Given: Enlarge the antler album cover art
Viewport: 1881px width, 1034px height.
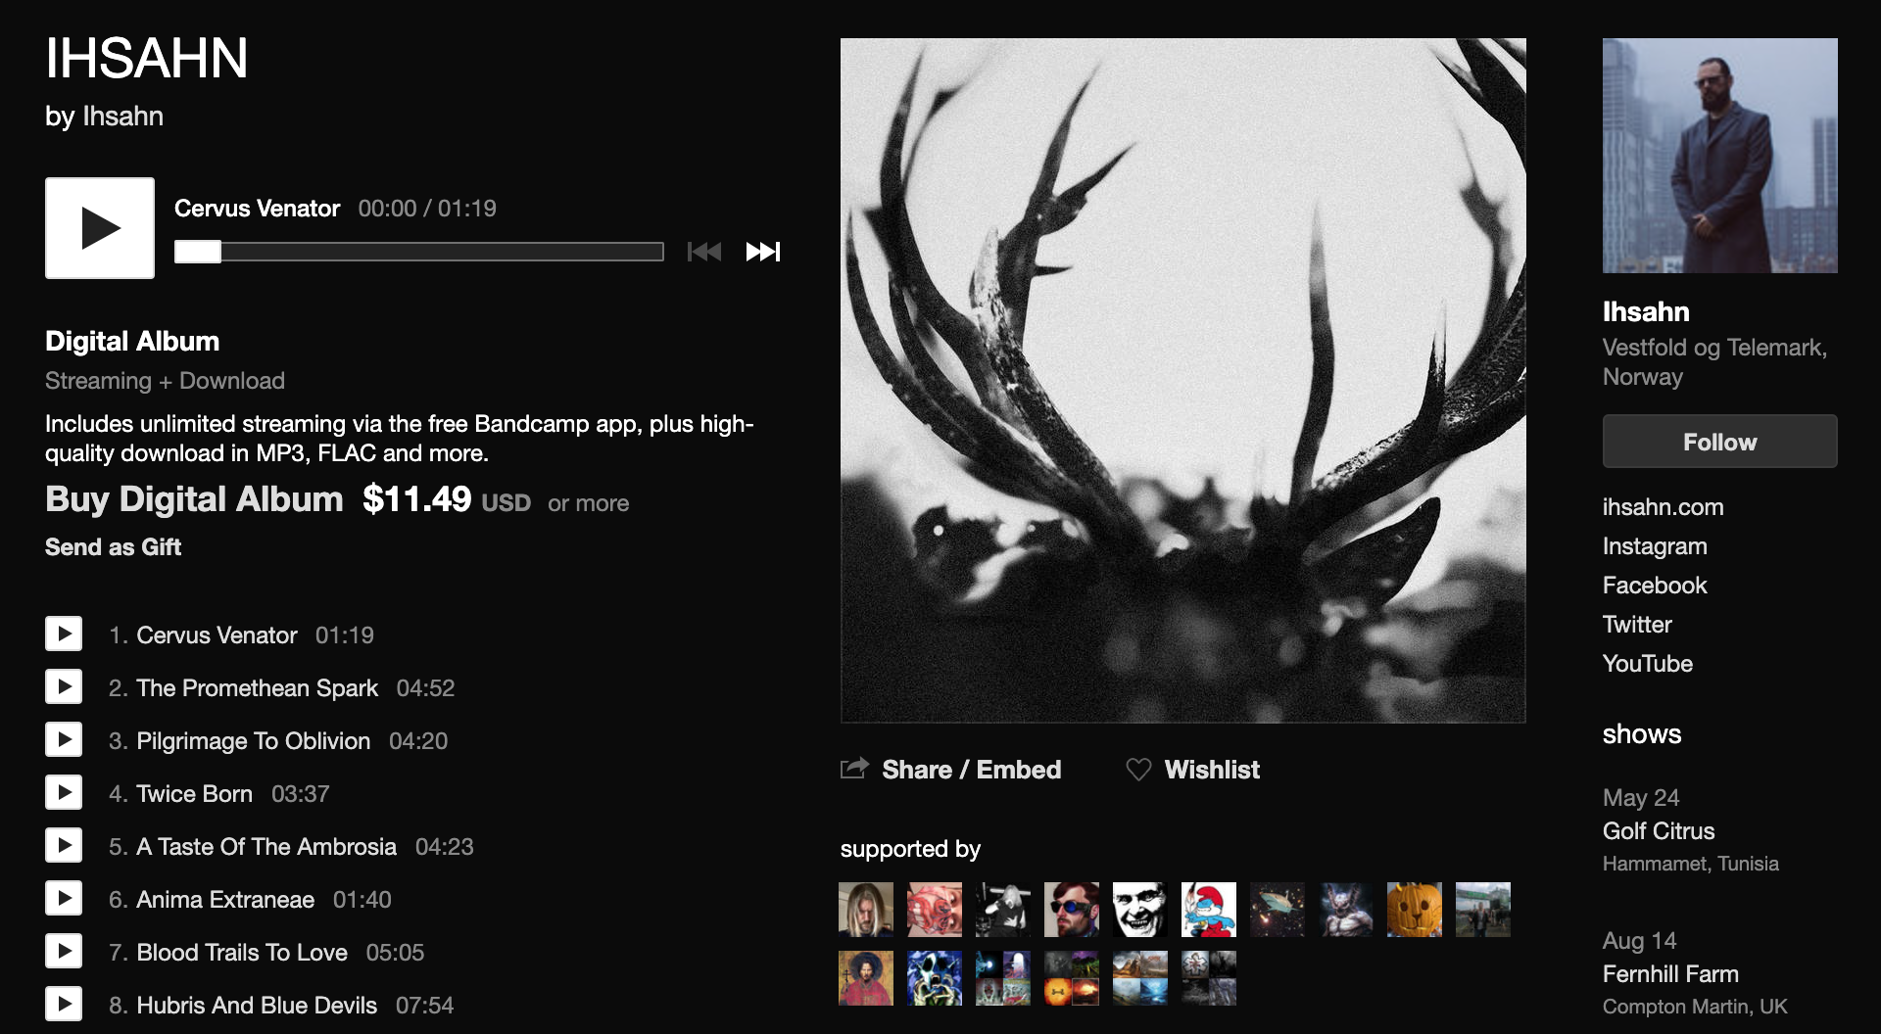Looking at the screenshot, I should (1182, 380).
